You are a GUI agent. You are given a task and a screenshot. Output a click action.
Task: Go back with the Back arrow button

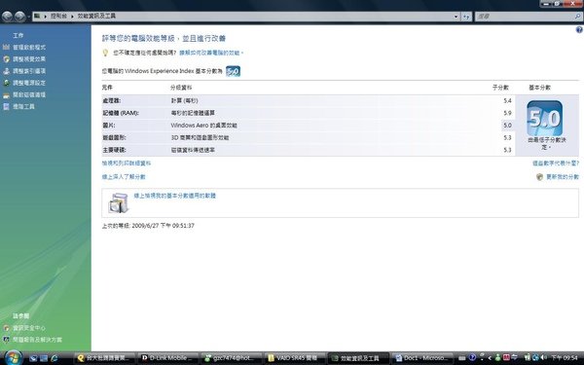[7, 16]
